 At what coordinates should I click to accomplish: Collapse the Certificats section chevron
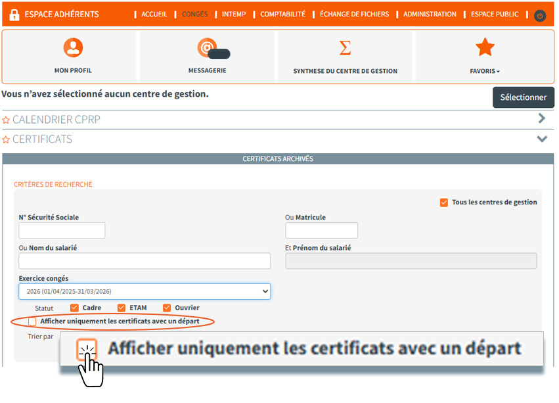(x=541, y=139)
